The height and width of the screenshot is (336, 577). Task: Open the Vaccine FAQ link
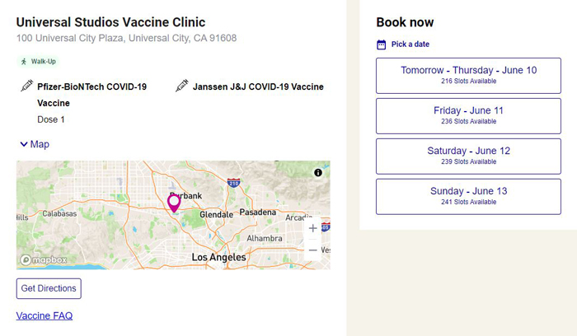[45, 315]
